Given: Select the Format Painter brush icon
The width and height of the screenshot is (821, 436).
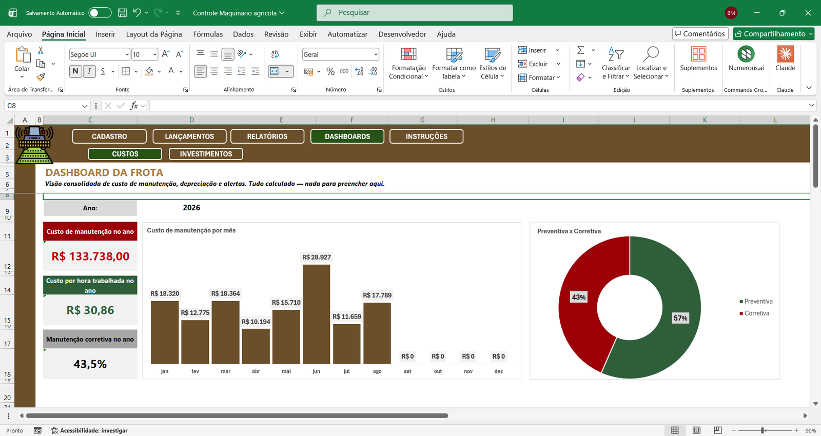Looking at the screenshot, I should [x=41, y=77].
